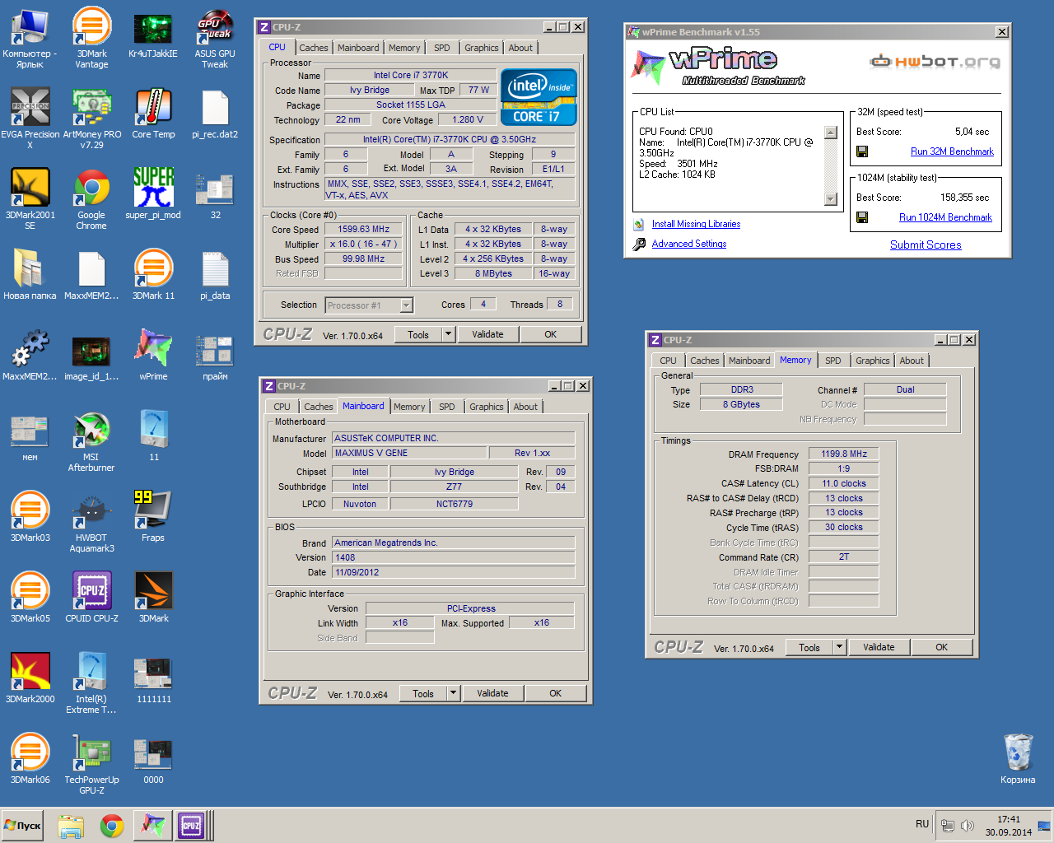Image resolution: width=1054 pixels, height=843 pixels.
Task: Open Tools dropdown arrow in Mainboard window
Action: (x=453, y=693)
